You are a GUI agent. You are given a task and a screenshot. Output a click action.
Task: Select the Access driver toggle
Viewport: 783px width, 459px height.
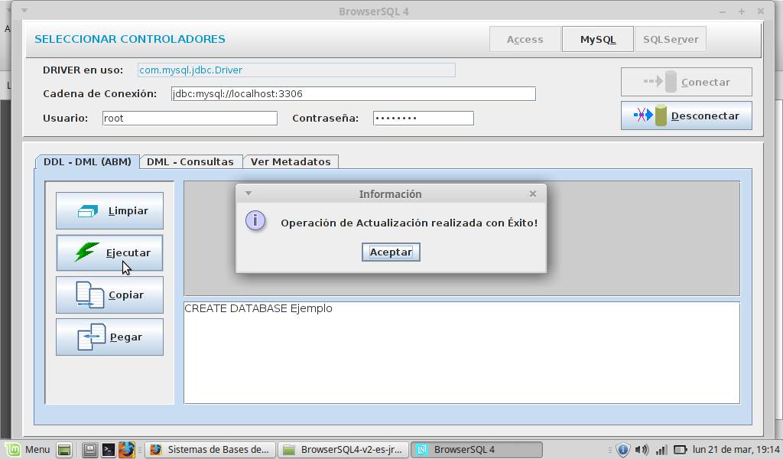(525, 39)
